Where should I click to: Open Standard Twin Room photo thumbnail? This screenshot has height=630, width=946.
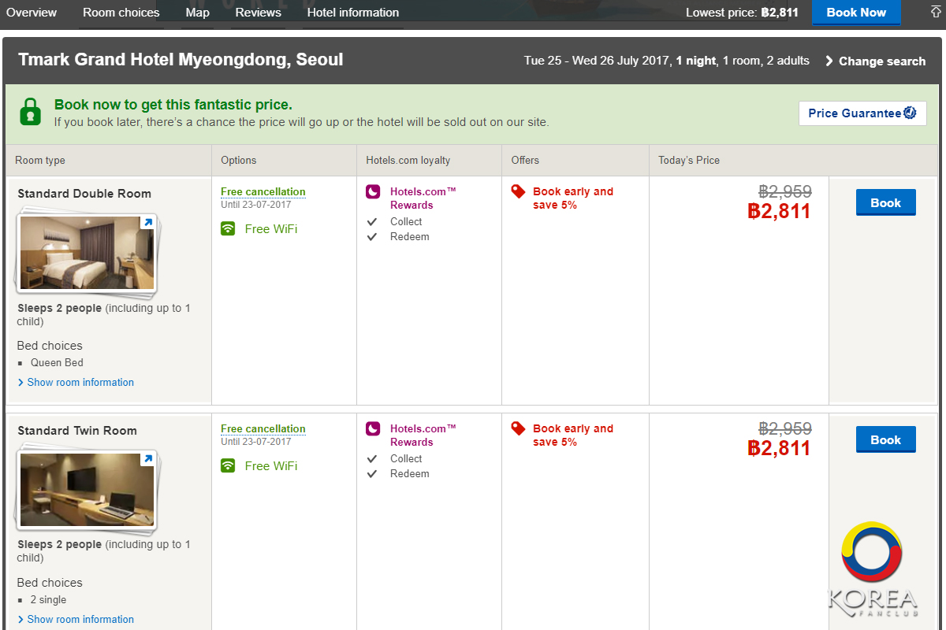tap(87, 489)
